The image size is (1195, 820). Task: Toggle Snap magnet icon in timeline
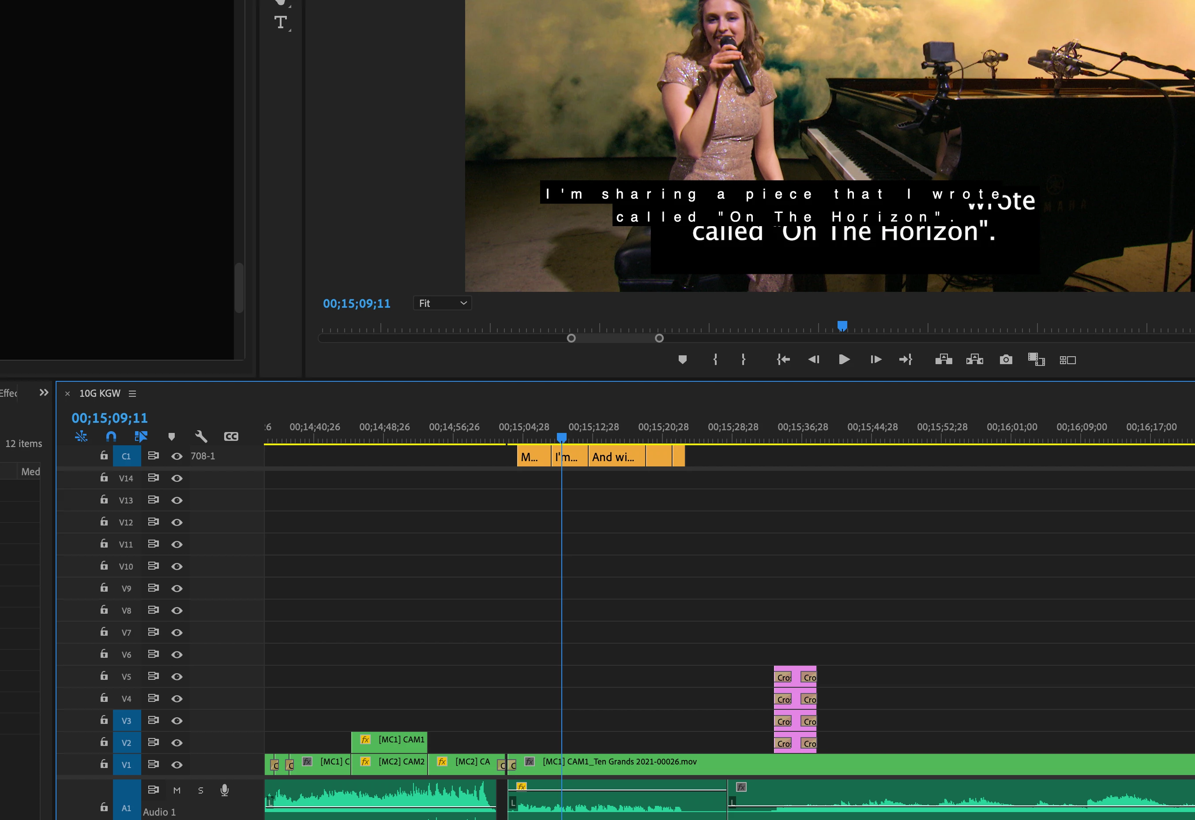[111, 437]
